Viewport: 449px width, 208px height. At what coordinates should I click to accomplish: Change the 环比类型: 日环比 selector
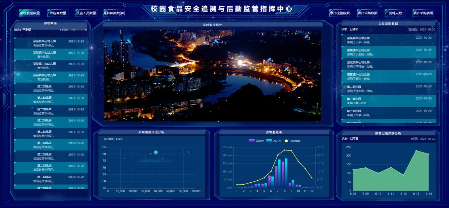click(114, 139)
